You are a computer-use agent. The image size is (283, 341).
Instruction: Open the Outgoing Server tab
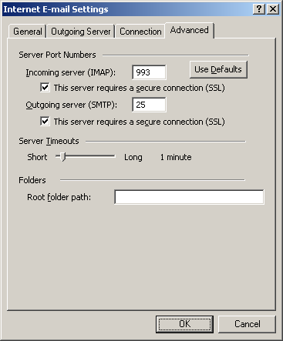coord(81,32)
